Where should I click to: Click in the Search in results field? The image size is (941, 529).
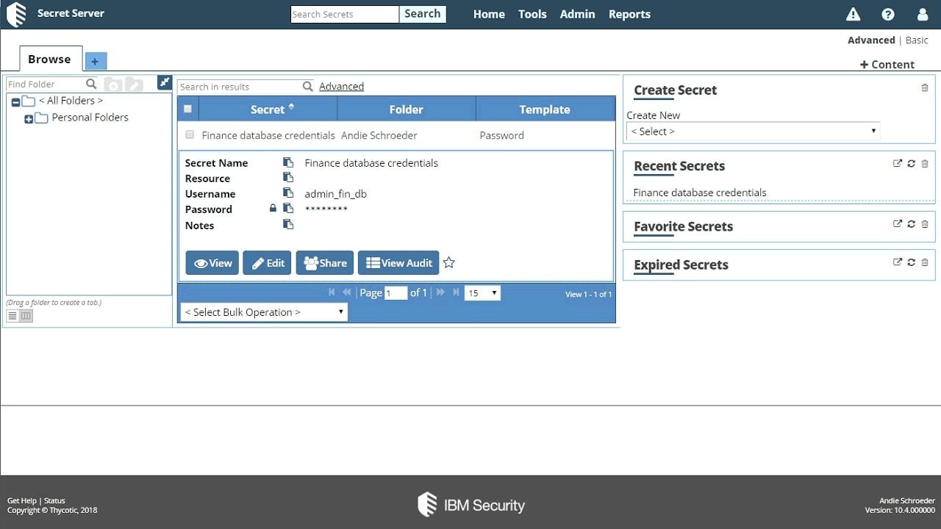coord(240,87)
